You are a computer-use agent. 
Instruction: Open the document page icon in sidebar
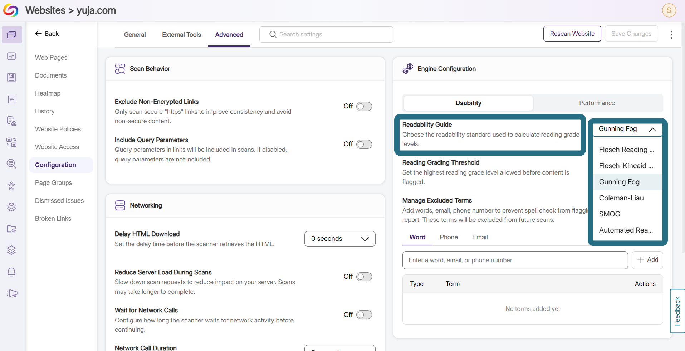click(x=12, y=99)
